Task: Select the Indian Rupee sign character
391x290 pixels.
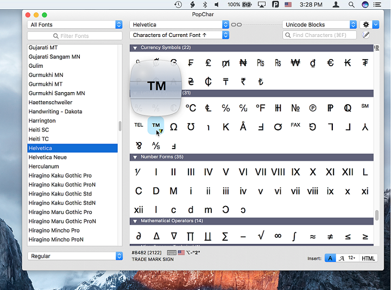Action: coord(243,81)
